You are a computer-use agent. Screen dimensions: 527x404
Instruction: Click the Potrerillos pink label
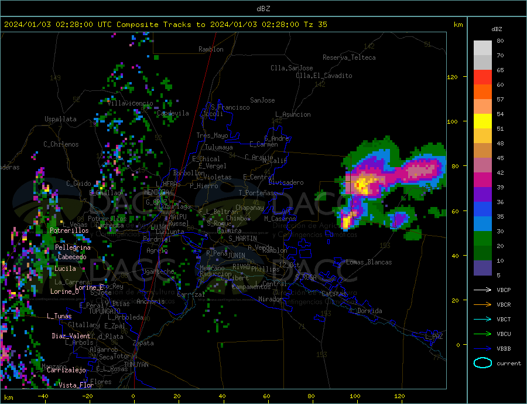(69, 230)
